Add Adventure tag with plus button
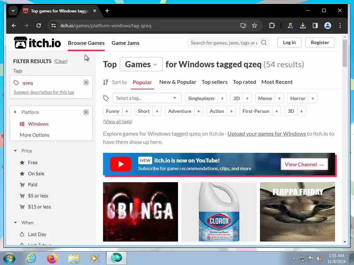Viewport: 354px width, 265px height. point(198,111)
